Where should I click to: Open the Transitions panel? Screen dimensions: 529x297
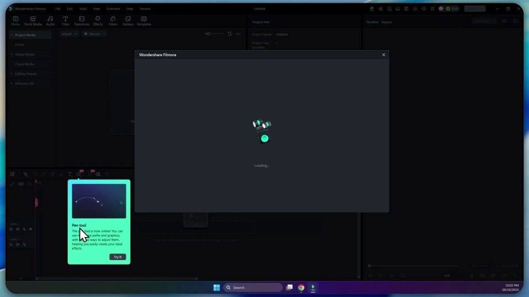tap(82, 20)
